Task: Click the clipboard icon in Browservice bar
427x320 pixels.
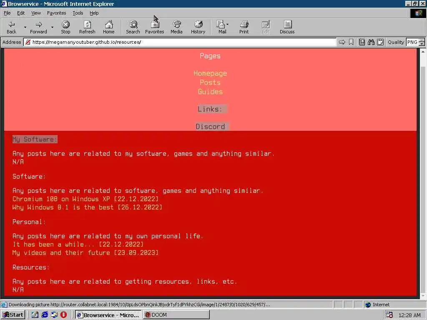Action: point(380,42)
